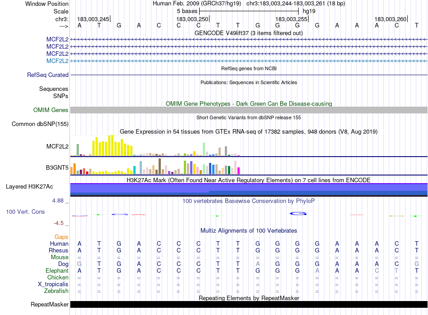Screen dimensions: 428x315
Task: Select the Zebrafish species label
Action: pos(56,291)
